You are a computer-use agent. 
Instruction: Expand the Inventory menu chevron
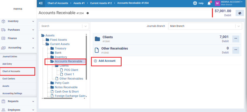(33, 21)
